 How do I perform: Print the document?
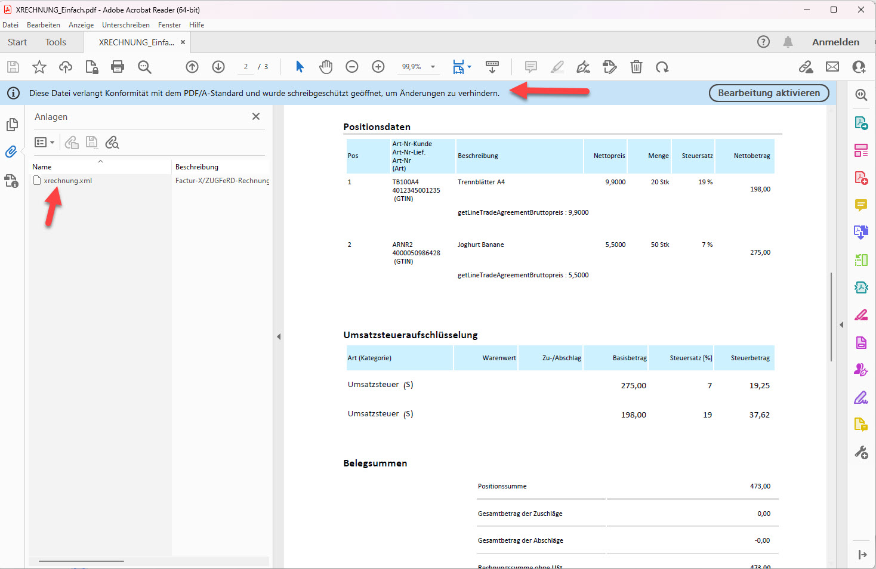point(118,67)
